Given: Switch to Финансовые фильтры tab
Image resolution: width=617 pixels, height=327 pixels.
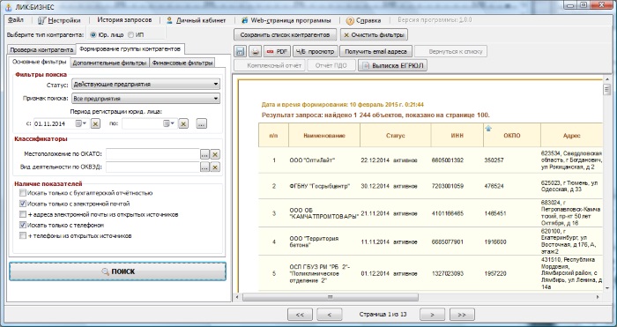Looking at the screenshot, I should click(182, 63).
